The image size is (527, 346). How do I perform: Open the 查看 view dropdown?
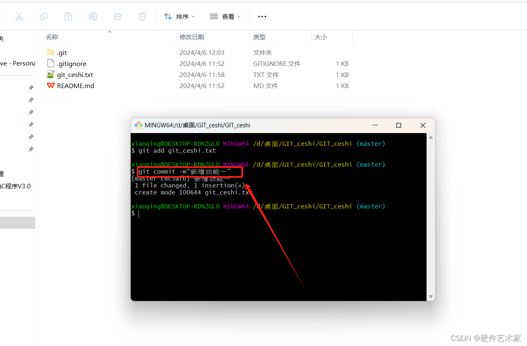point(225,16)
